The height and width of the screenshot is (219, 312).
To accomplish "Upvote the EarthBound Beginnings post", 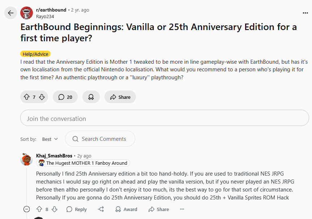I will click(27, 97).
